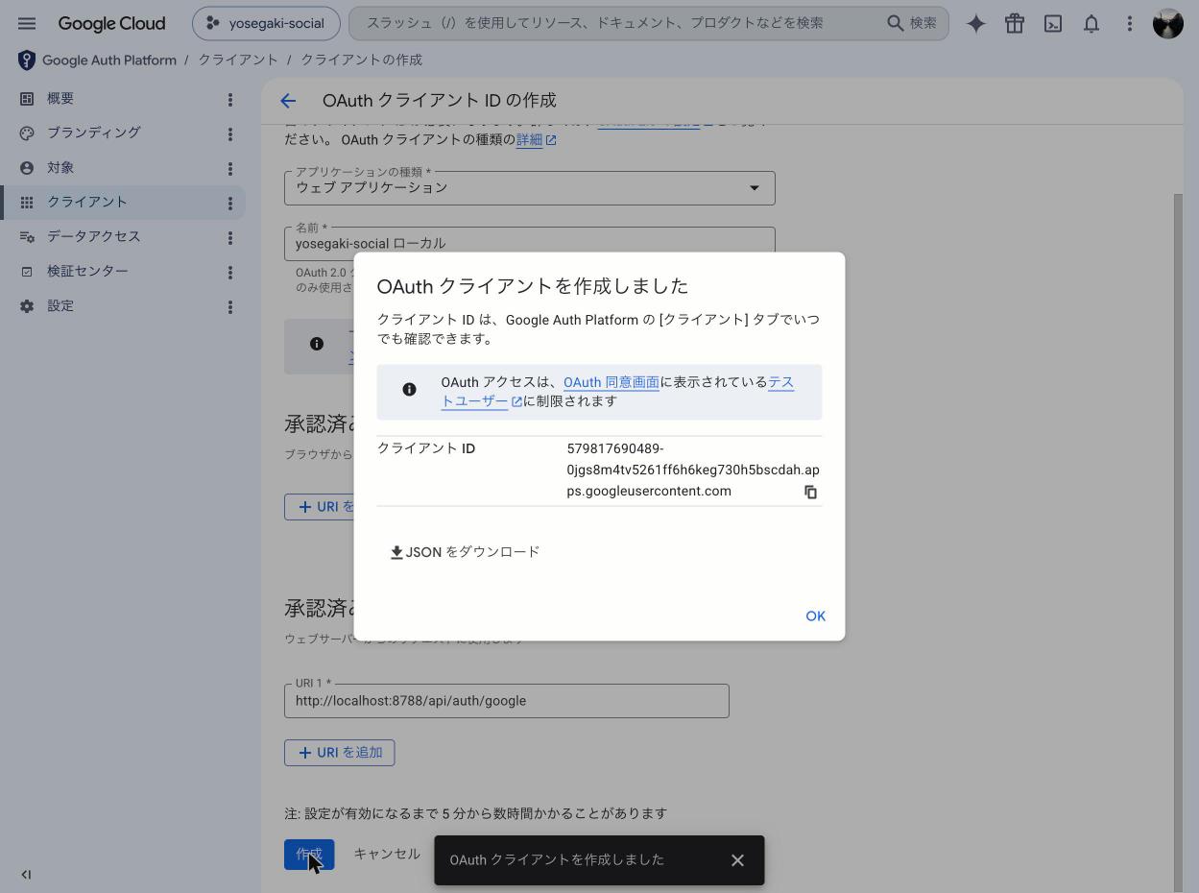Screen dimensions: 1199x893
Task: Focus the top resource search field
Action: click(x=614, y=23)
